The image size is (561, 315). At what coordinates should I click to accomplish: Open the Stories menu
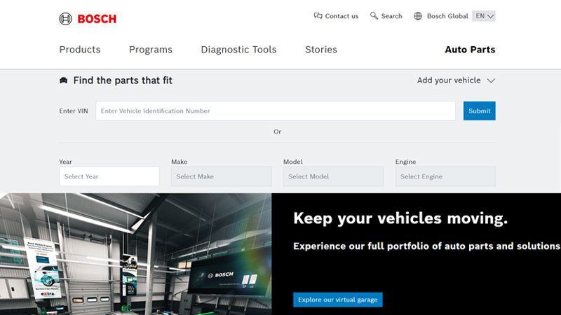click(x=321, y=50)
